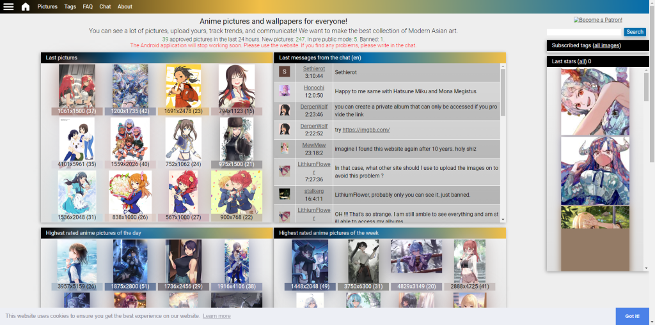Open Sethierot's avatar icon in chat
The width and height of the screenshot is (655, 325).
[x=285, y=72]
